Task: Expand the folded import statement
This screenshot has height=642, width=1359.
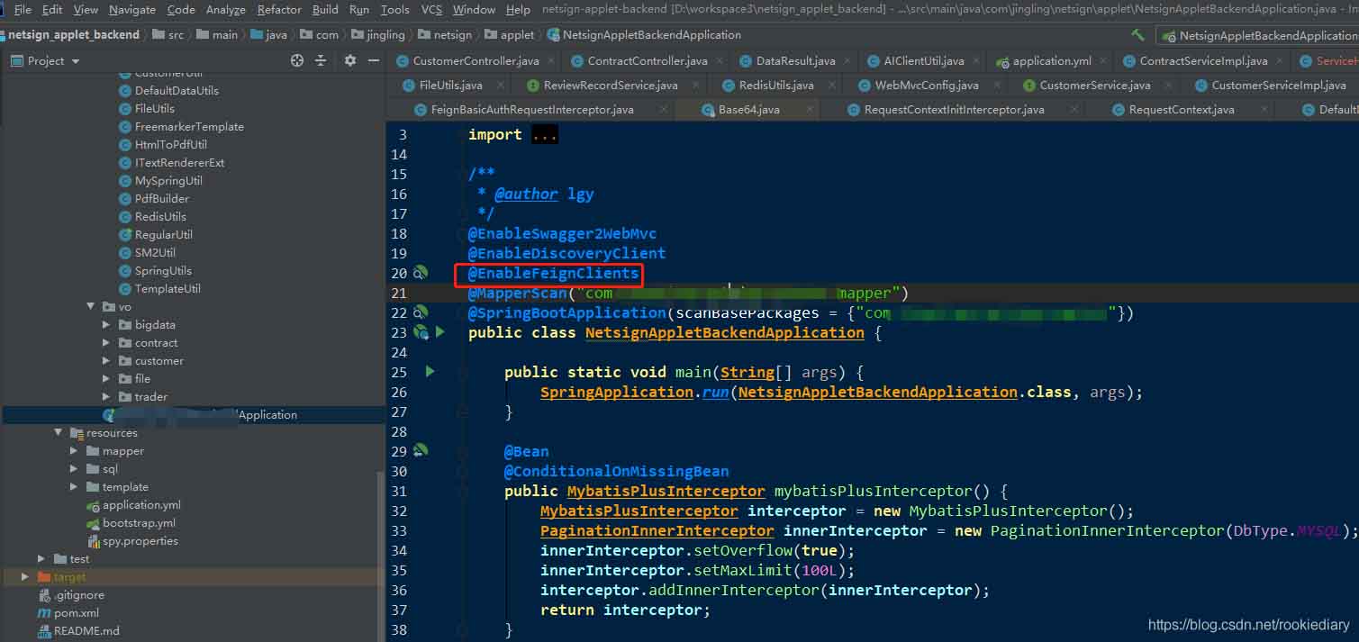Action: pos(544,135)
